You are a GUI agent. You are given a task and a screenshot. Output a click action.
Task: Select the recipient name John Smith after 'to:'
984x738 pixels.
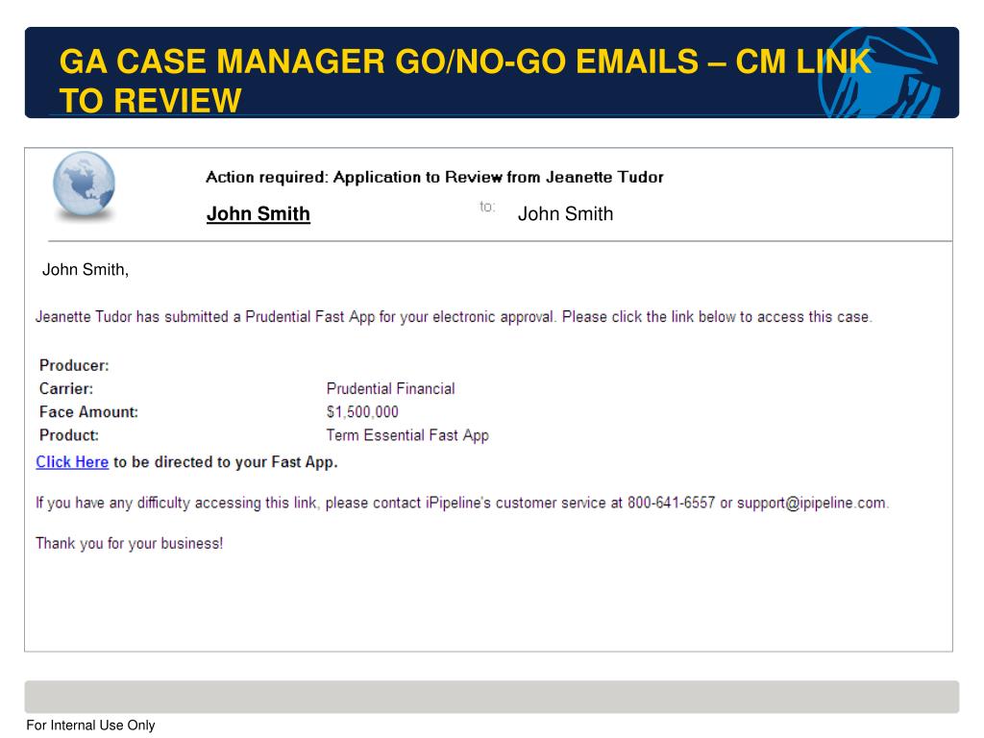click(565, 214)
